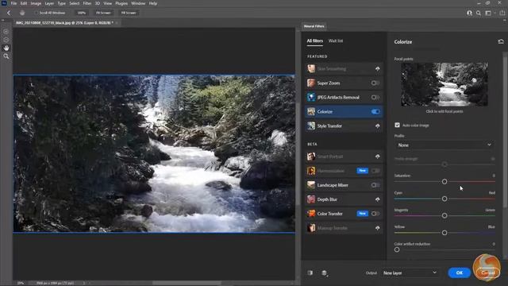Switch to the All filters tab

[314, 41]
